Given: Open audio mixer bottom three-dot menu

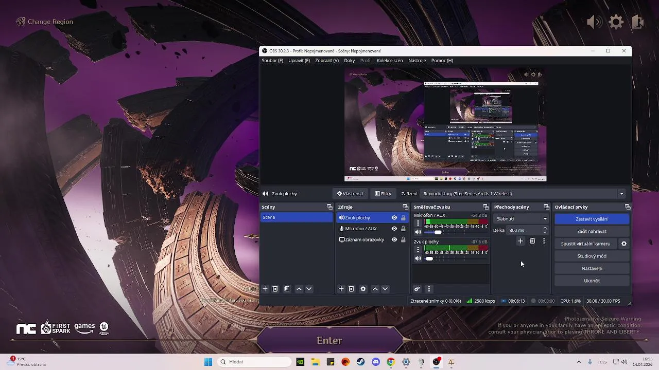Looking at the screenshot, I should click(x=429, y=289).
